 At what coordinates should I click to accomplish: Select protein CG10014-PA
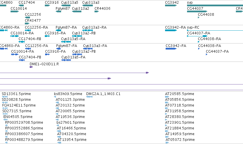point(15,54)
